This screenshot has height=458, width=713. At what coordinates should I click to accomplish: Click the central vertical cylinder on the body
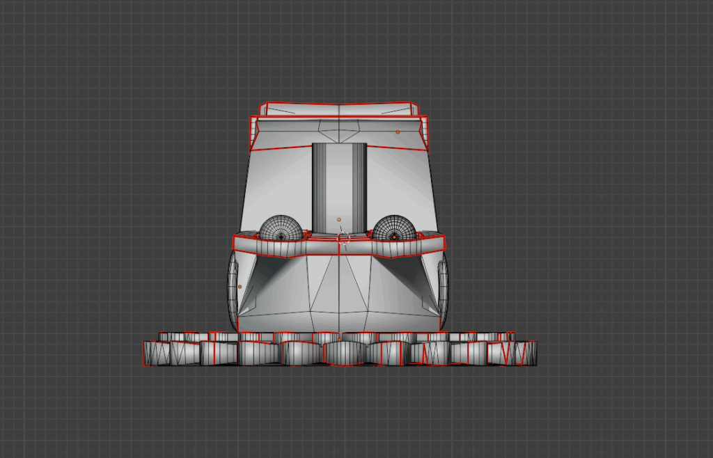pos(339,181)
